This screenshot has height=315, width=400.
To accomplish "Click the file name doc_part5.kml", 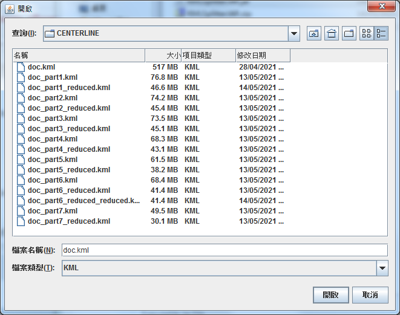I will point(53,160).
